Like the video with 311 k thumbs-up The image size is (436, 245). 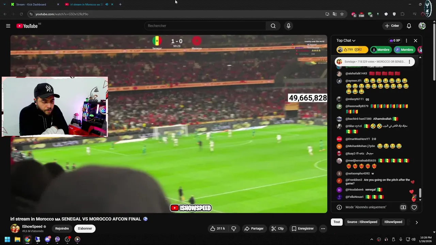217,229
